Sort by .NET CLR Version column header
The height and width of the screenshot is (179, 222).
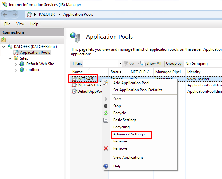tap(141, 72)
